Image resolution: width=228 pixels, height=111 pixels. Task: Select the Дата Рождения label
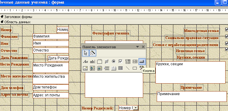coord(14,58)
